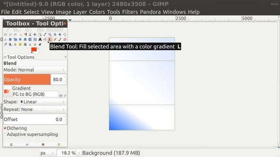Open the zoom percentage dropdown arrow

79,153
